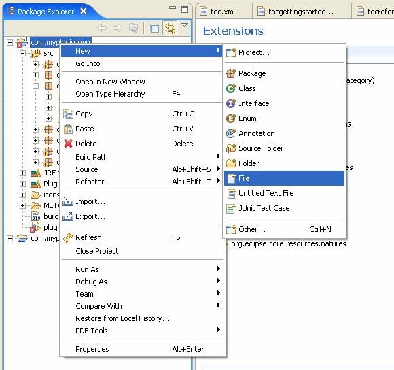Click Import… in the context menu
The image size is (394, 370).
tap(142, 201)
